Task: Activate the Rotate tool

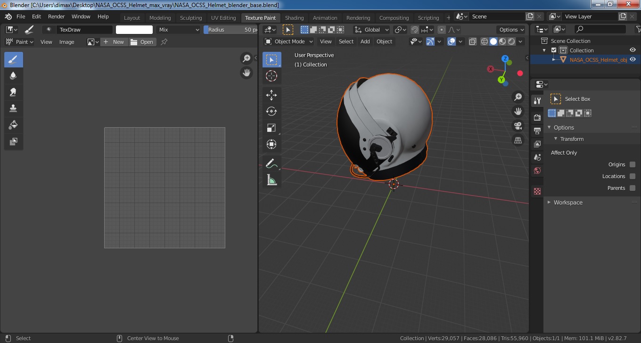Action: 271,112
